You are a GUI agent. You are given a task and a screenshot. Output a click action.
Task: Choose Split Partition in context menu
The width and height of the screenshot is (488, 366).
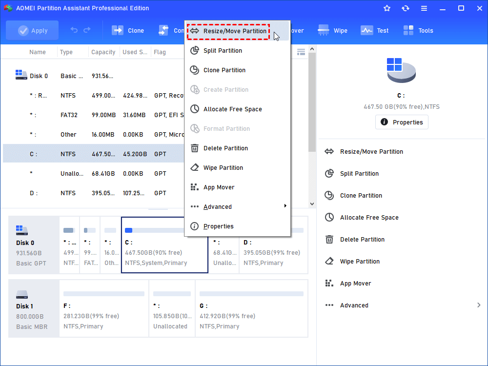coord(238,50)
